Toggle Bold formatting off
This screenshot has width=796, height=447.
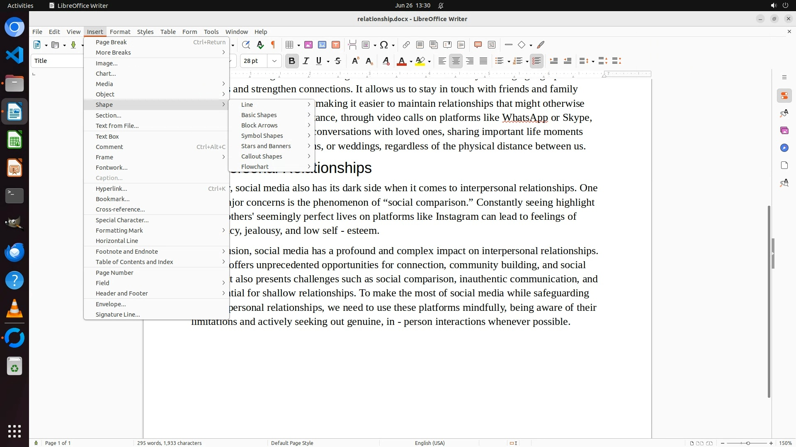(291, 61)
